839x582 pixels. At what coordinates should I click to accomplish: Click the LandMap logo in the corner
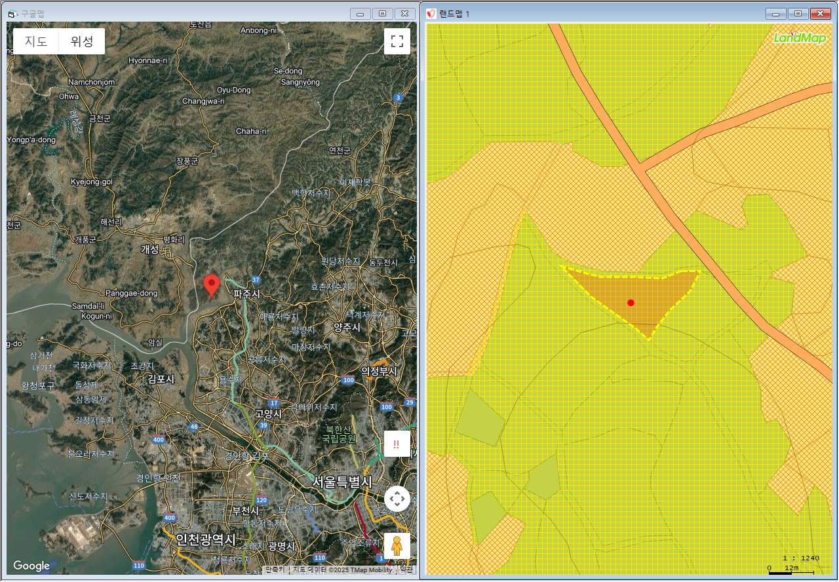(x=800, y=37)
